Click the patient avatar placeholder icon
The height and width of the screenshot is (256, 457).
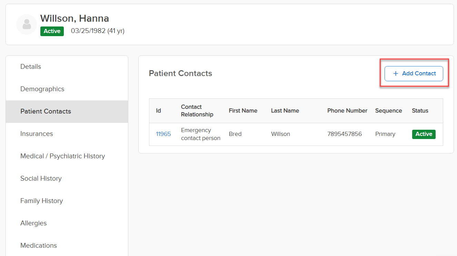[x=27, y=24]
